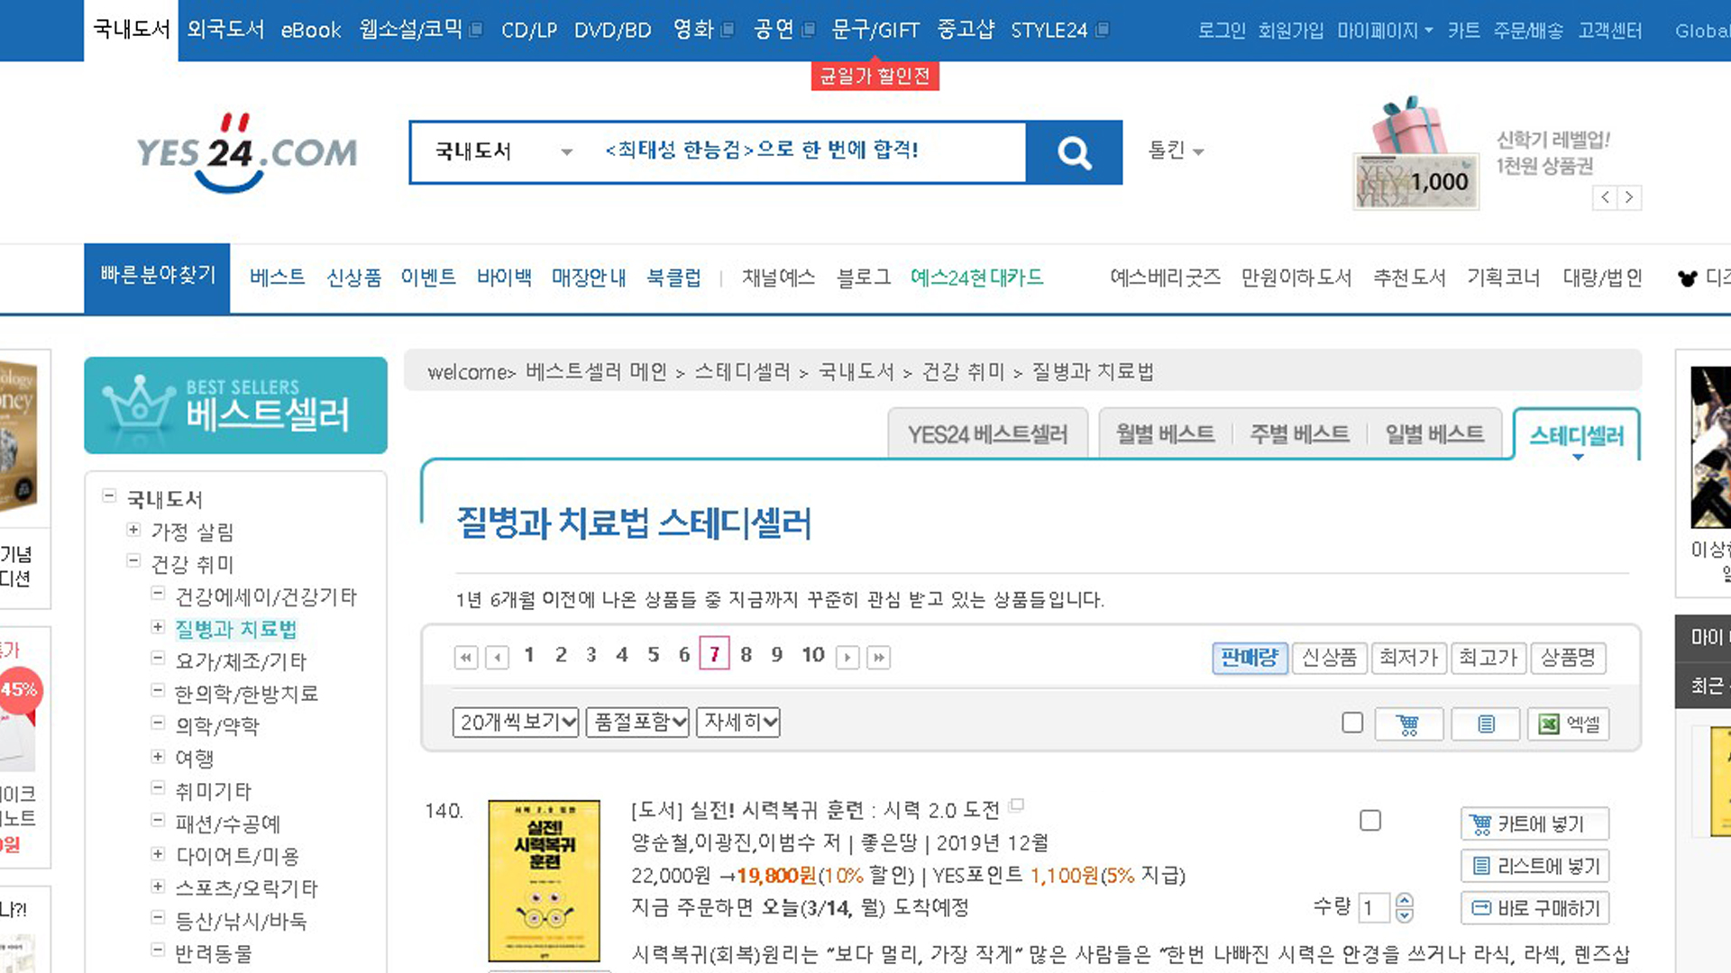Open 예스24현대카드 link

click(976, 277)
